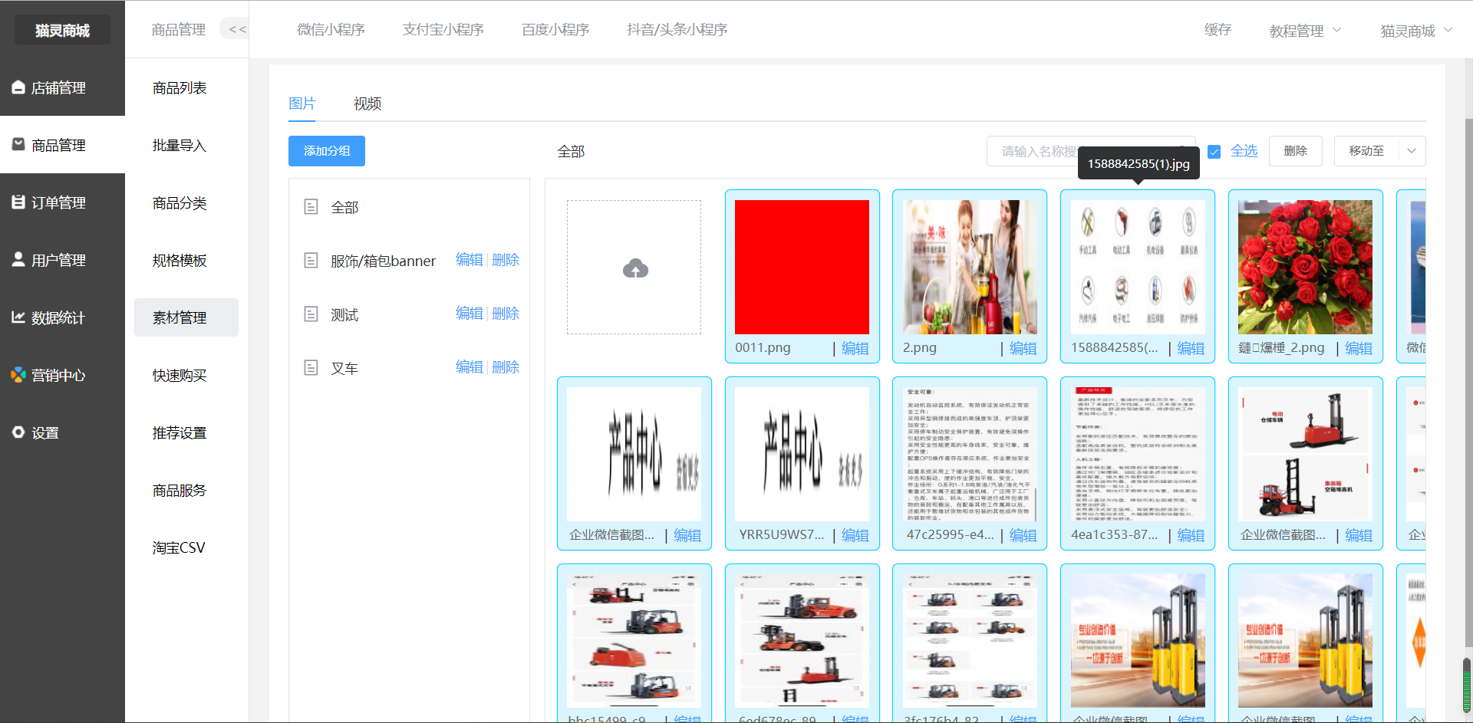Viewport: 1473px width, 723px height.
Task: Click 编辑 under YRR5U9WS7 image
Action: [855, 535]
